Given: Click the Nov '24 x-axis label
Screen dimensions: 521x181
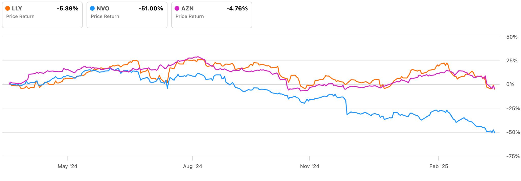Looking at the screenshot, I should point(310,167).
